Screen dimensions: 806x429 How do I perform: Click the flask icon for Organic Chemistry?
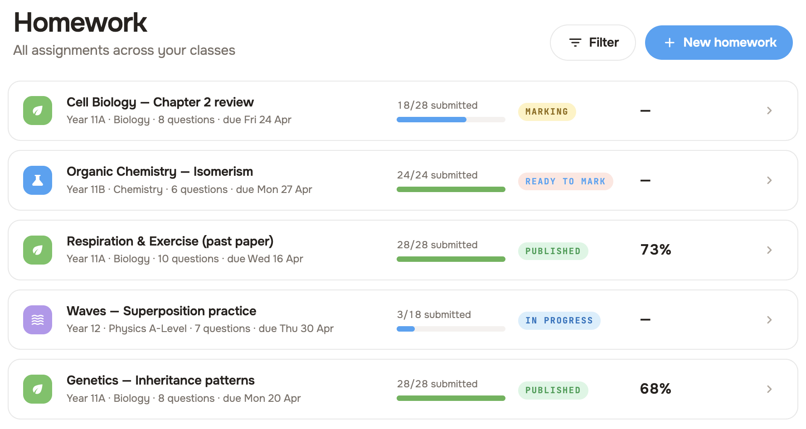[x=38, y=180]
